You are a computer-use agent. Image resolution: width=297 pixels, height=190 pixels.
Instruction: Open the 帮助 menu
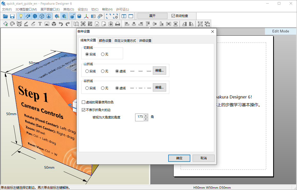pos(107,9)
